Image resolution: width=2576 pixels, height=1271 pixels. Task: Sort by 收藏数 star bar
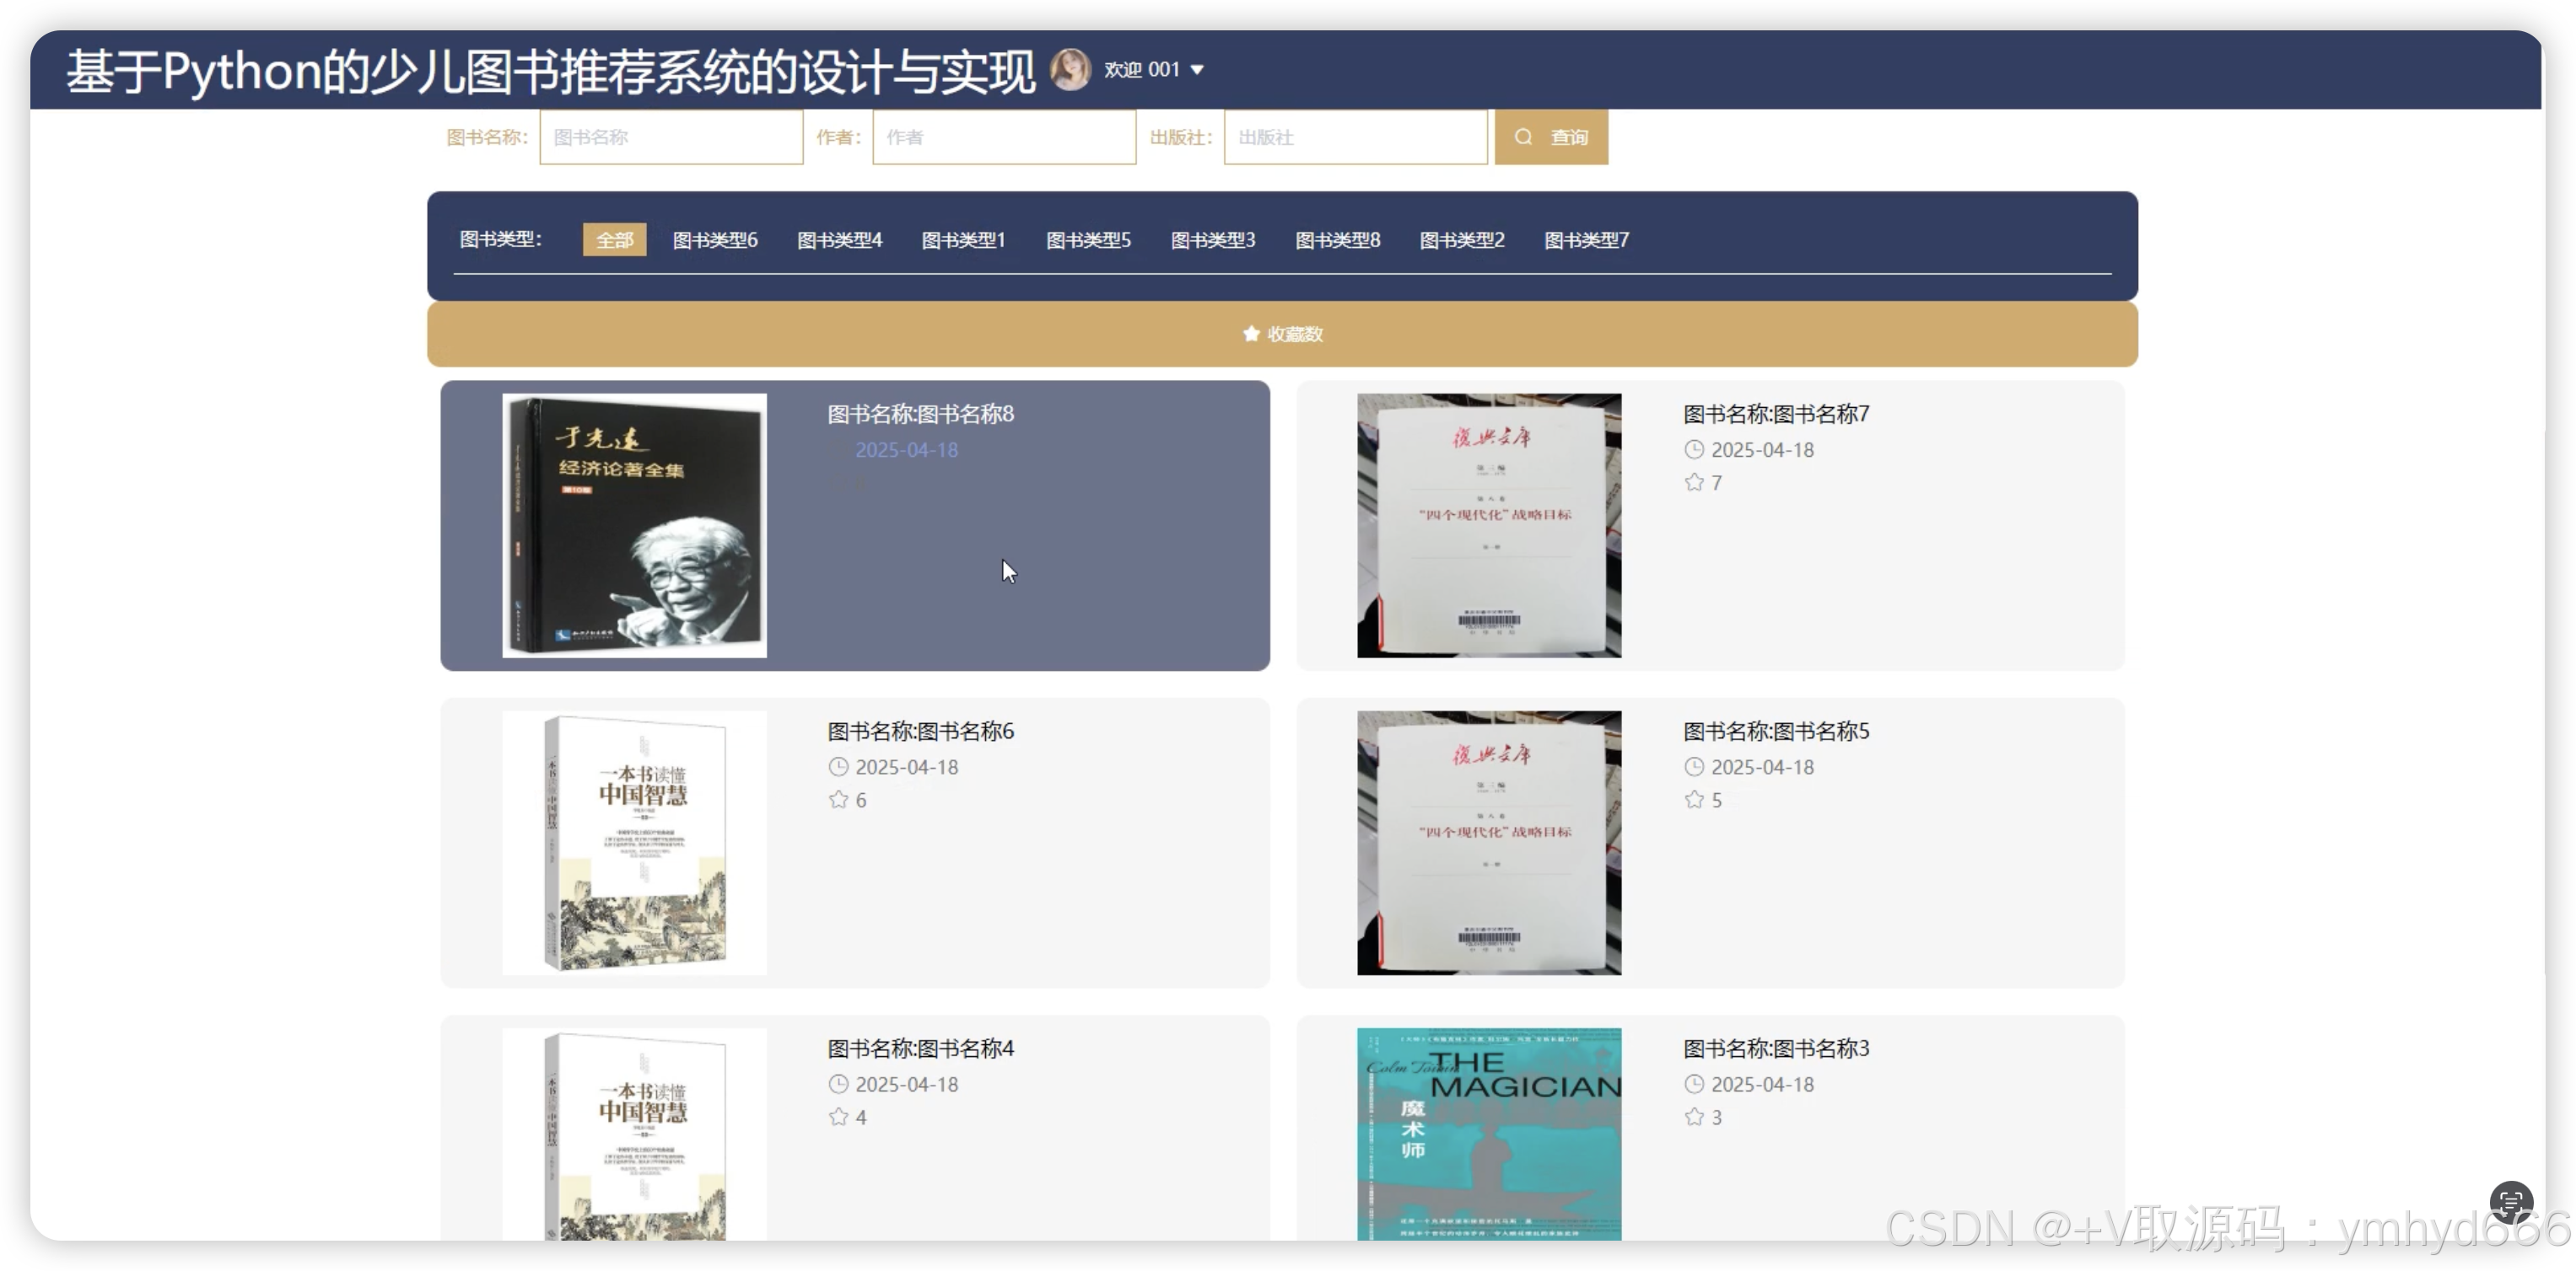[x=1282, y=334]
